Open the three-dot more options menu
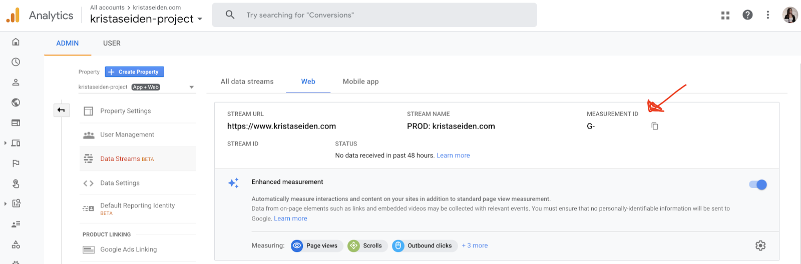 click(768, 15)
